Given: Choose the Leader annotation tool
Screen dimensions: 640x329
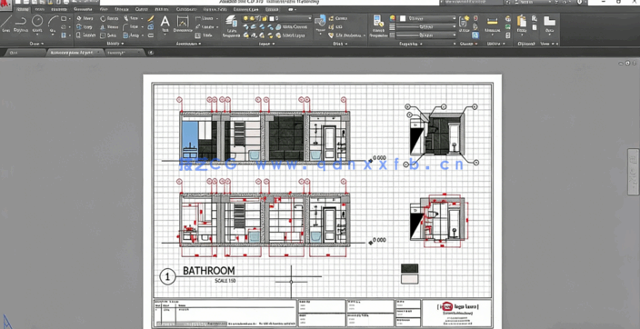Looking at the screenshot, I should tap(205, 27).
